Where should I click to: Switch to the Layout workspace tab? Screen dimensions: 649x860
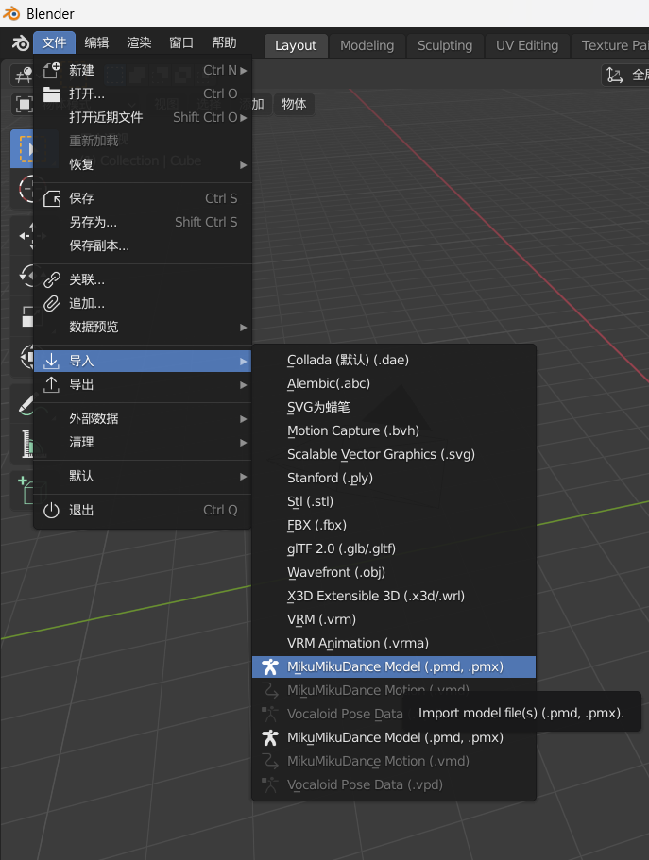click(296, 45)
